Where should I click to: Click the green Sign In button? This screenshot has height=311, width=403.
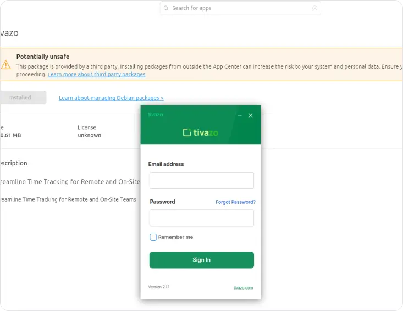pos(201,260)
